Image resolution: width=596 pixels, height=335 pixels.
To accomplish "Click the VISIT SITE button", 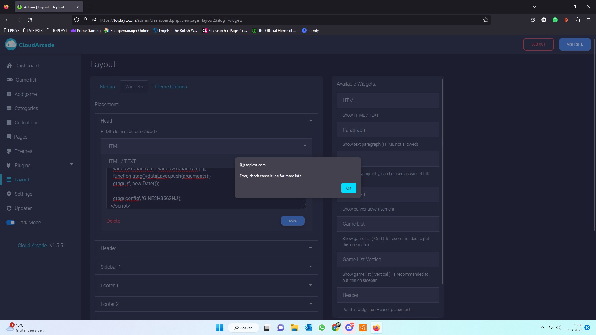I will [x=575, y=44].
